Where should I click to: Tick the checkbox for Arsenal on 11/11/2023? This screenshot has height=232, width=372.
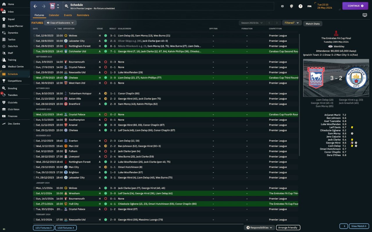click(x=34, y=125)
